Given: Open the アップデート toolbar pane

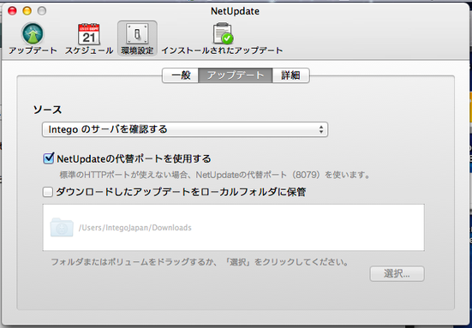Looking at the screenshot, I should pos(33,39).
